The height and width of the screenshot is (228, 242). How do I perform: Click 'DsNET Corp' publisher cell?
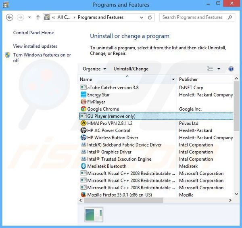tap(191, 88)
